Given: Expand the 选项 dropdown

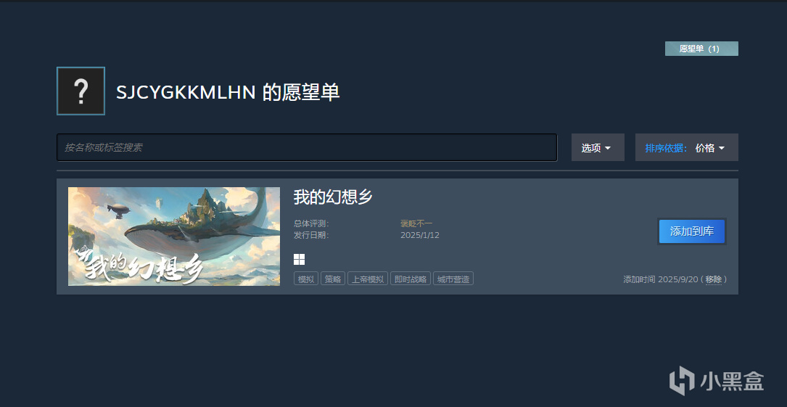Looking at the screenshot, I should [x=598, y=147].
